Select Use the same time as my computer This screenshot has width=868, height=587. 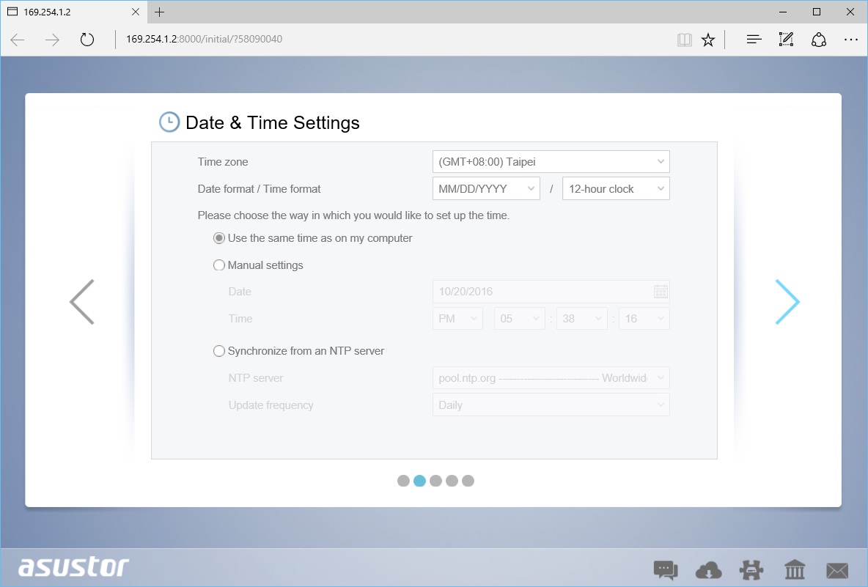[x=219, y=238]
